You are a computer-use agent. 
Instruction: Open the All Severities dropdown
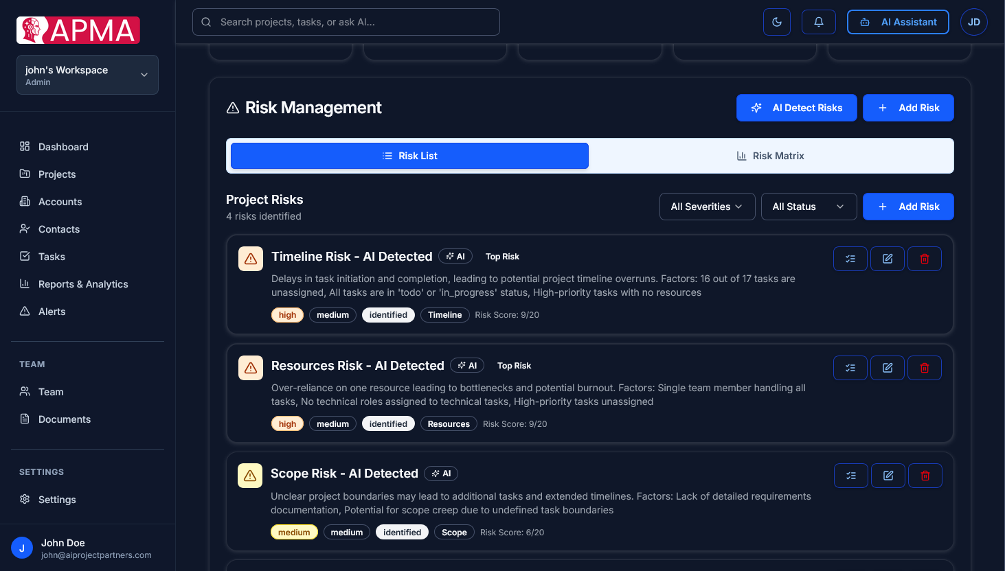click(707, 207)
